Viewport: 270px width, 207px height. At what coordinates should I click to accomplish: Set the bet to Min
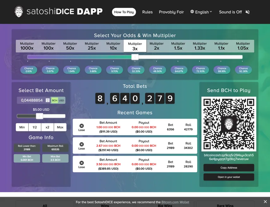point(22,127)
